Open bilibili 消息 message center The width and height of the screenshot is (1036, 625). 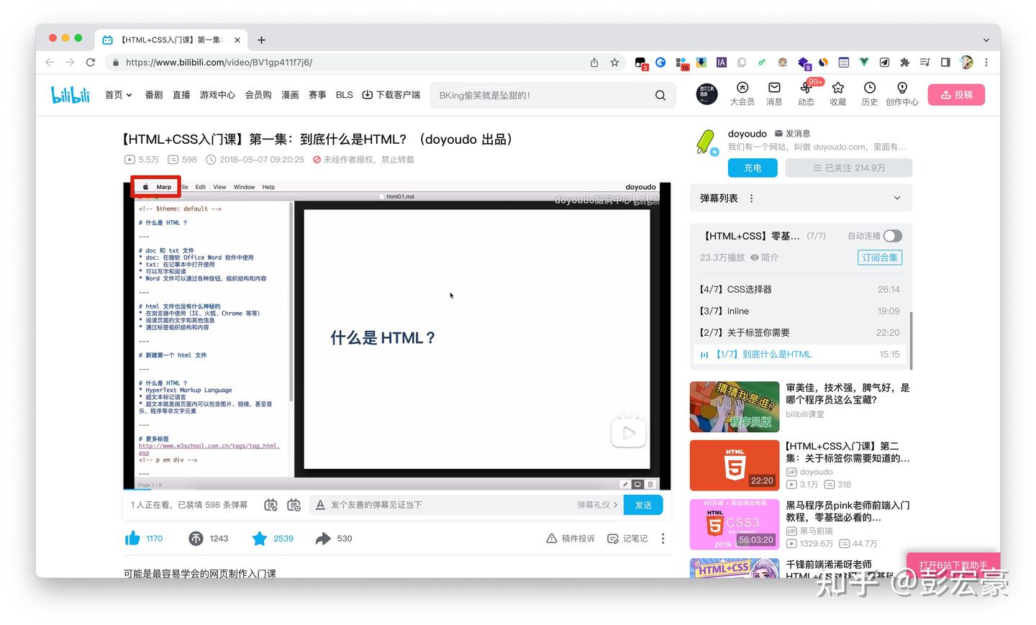coord(774,94)
